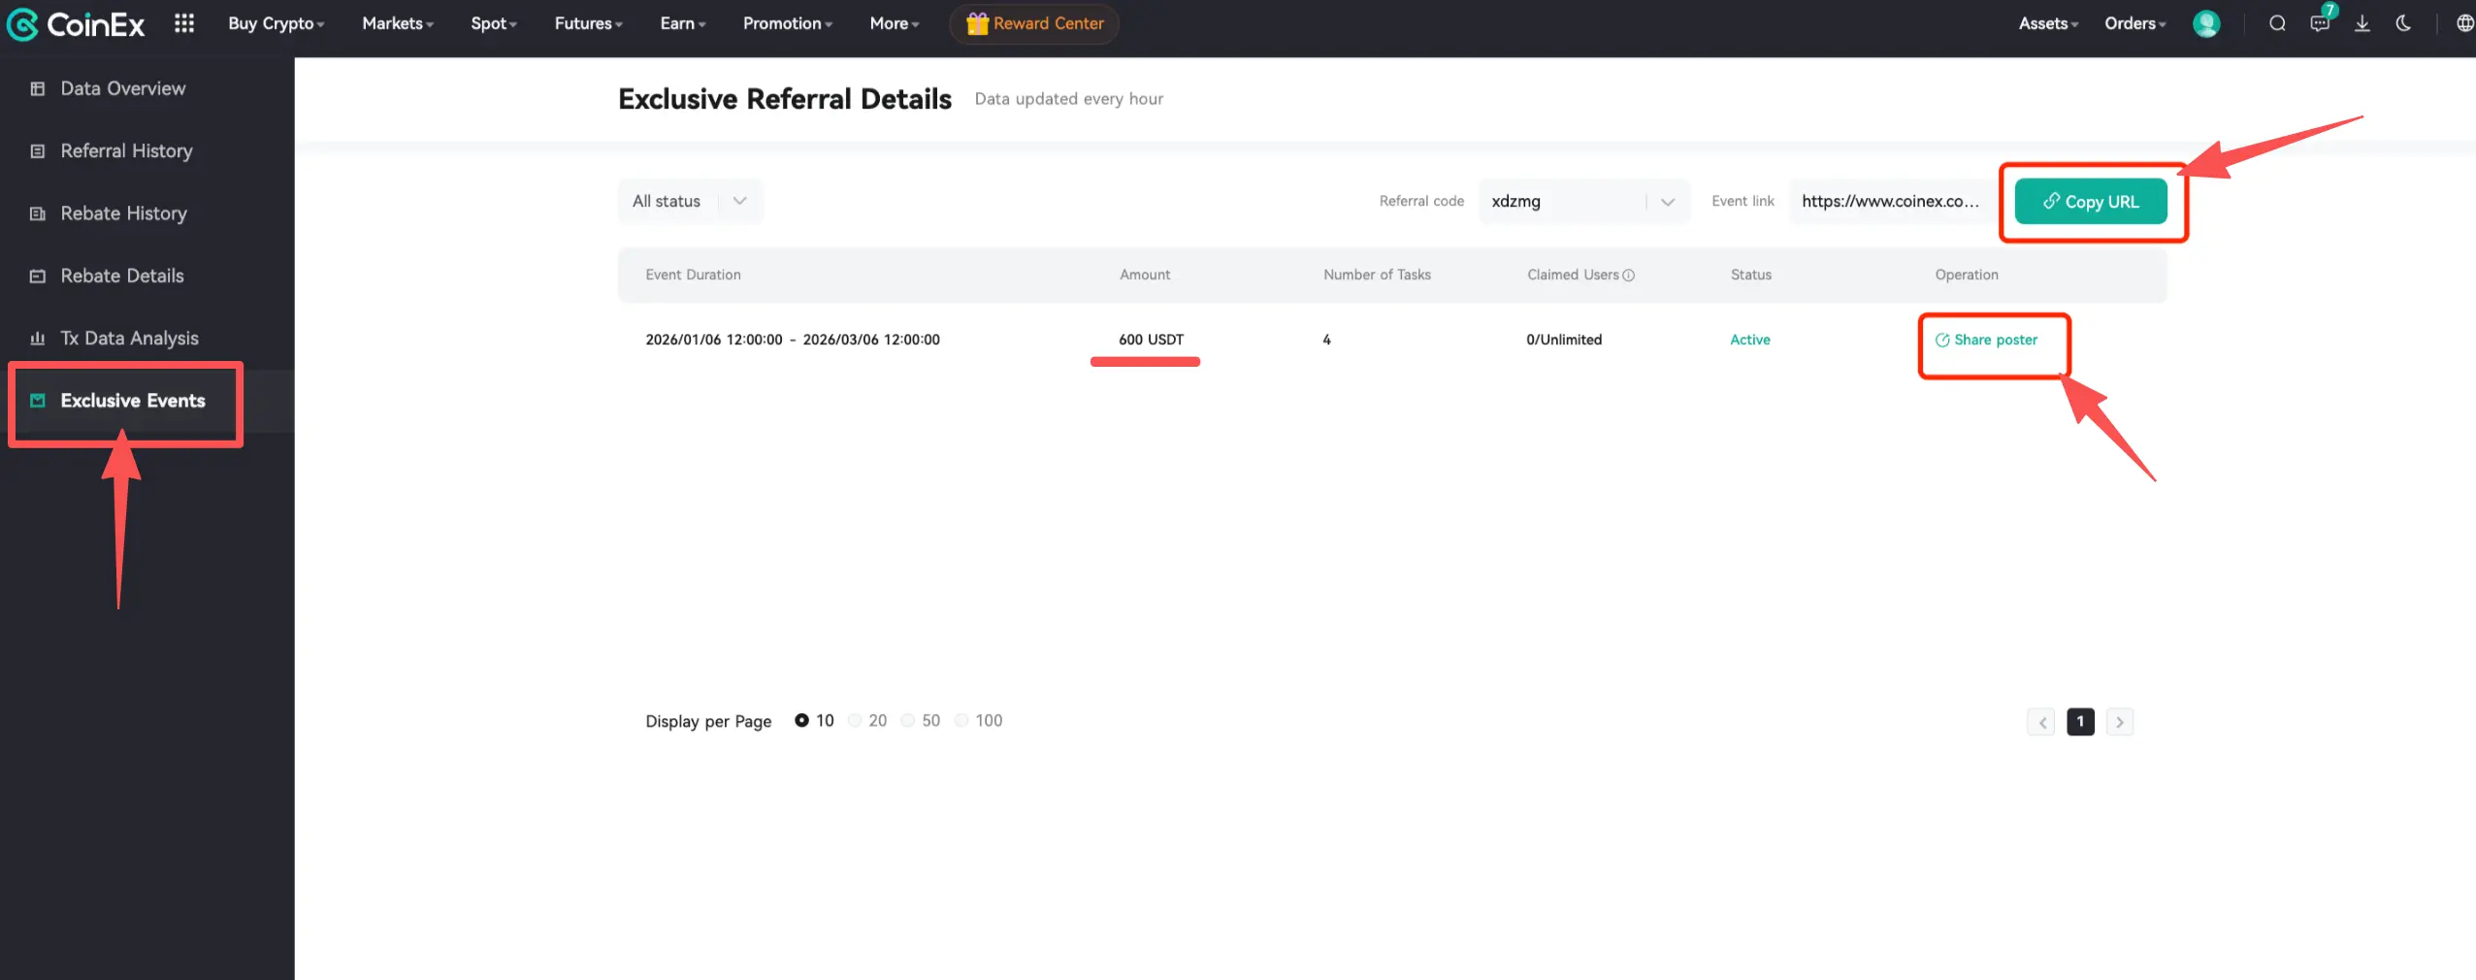Click the Share poster link
2476x980 pixels.
(x=1986, y=340)
